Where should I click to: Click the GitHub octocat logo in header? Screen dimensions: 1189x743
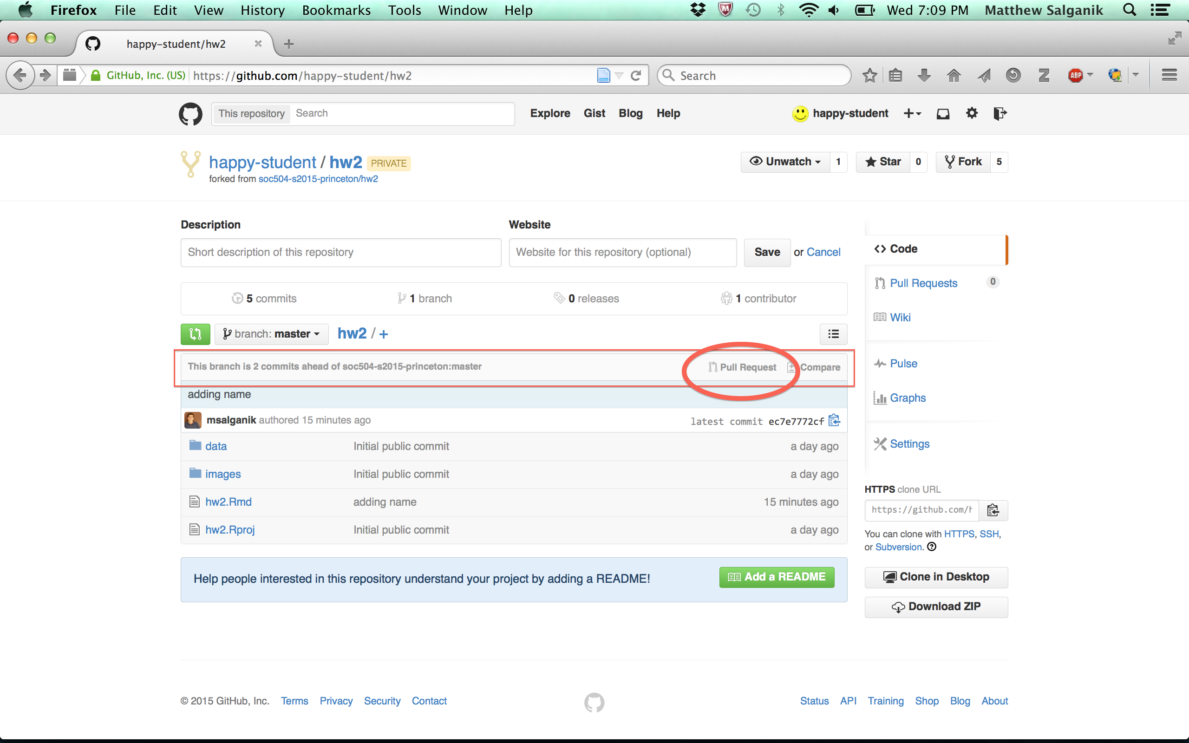190,114
